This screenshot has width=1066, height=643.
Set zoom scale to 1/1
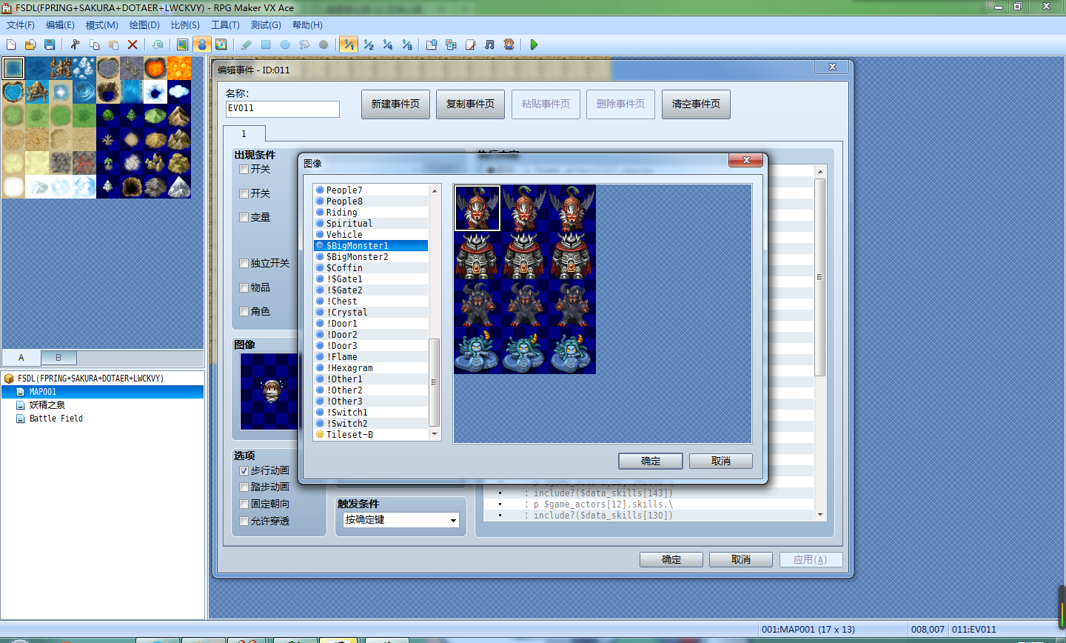point(349,44)
